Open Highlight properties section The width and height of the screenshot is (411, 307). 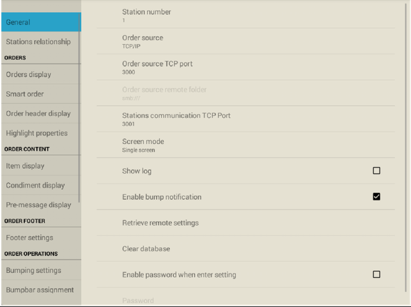(x=40, y=133)
